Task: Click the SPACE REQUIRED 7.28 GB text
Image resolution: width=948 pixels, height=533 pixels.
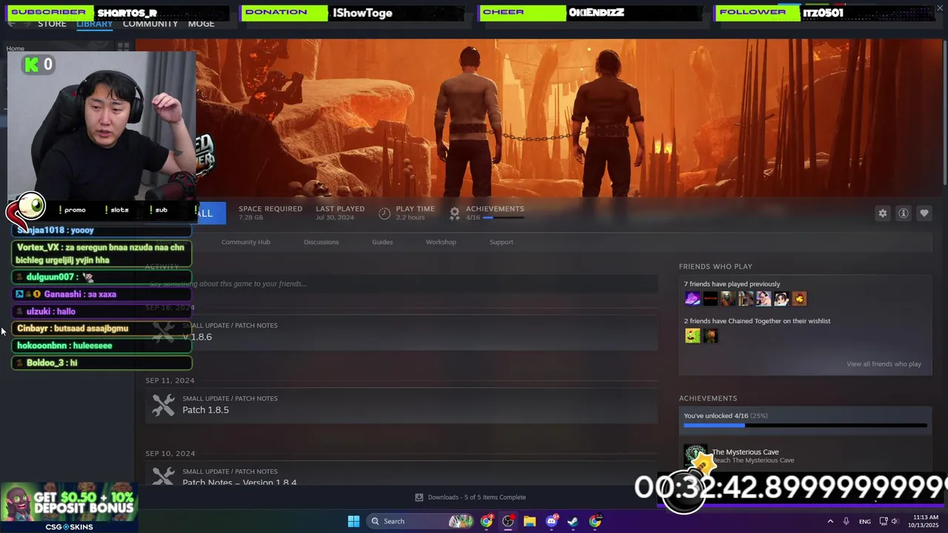Action: coord(270,213)
